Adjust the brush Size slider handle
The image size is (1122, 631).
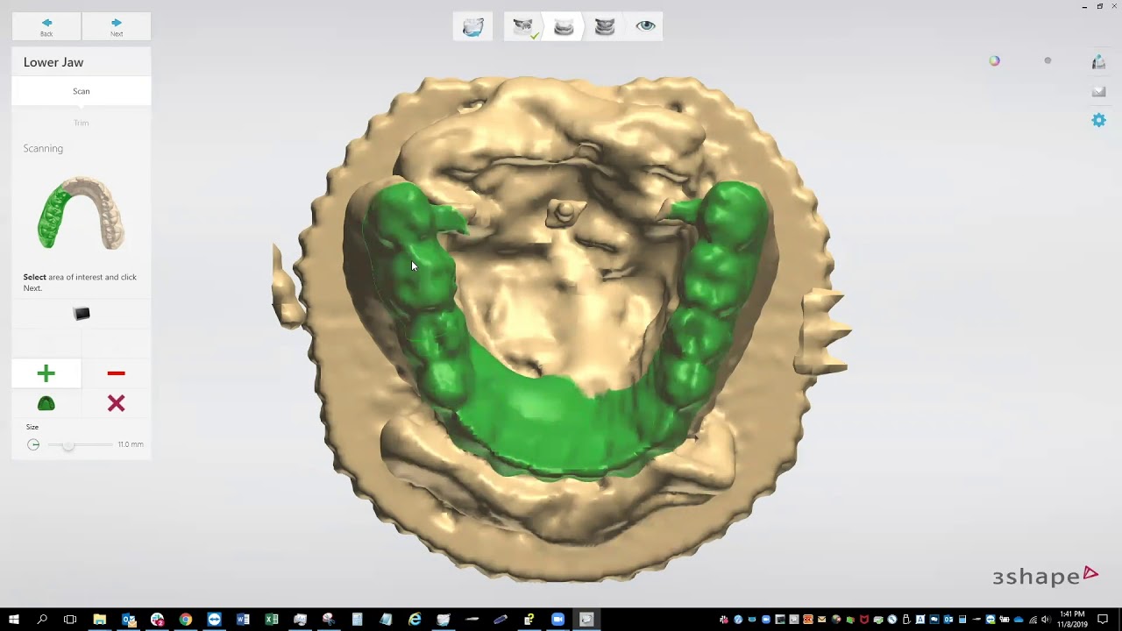68,444
